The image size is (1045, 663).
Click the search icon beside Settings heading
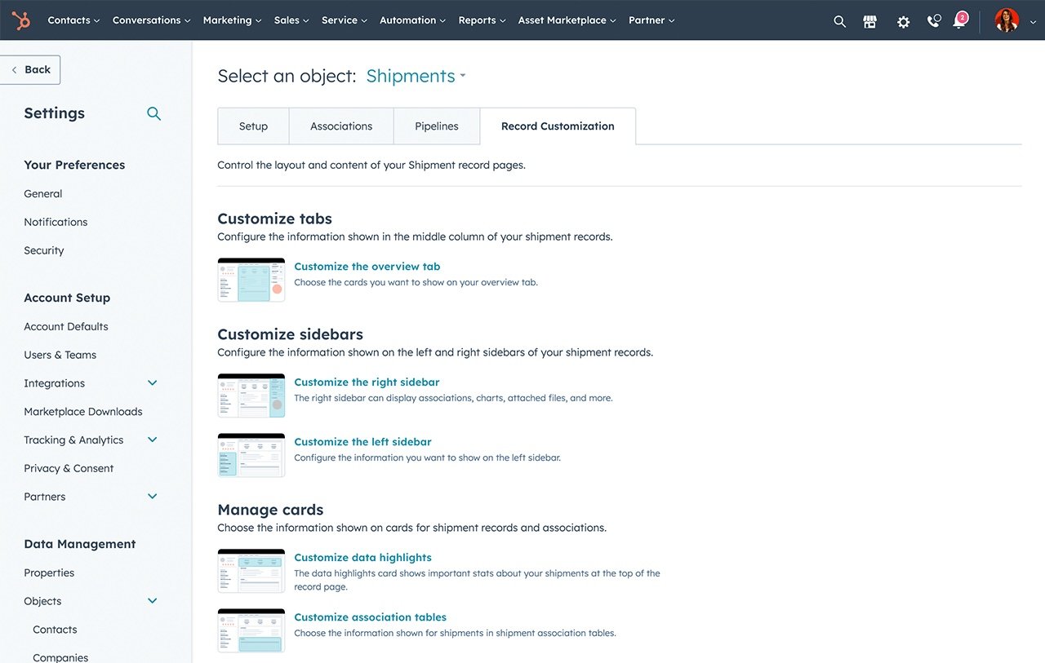coord(153,114)
